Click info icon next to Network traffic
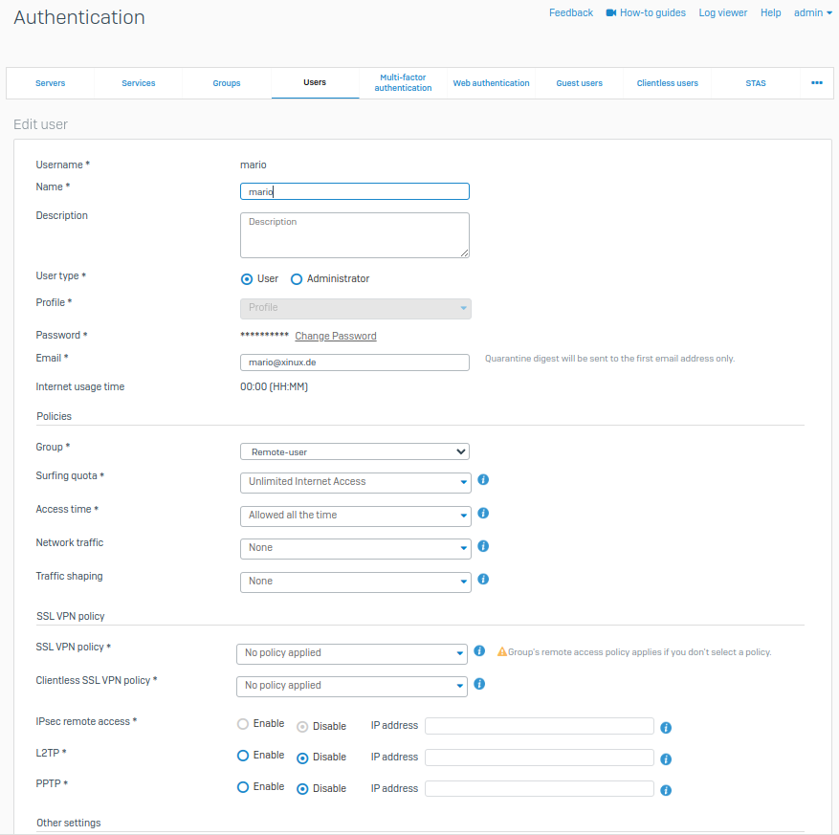The image size is (839, 835). click(483, 546)
